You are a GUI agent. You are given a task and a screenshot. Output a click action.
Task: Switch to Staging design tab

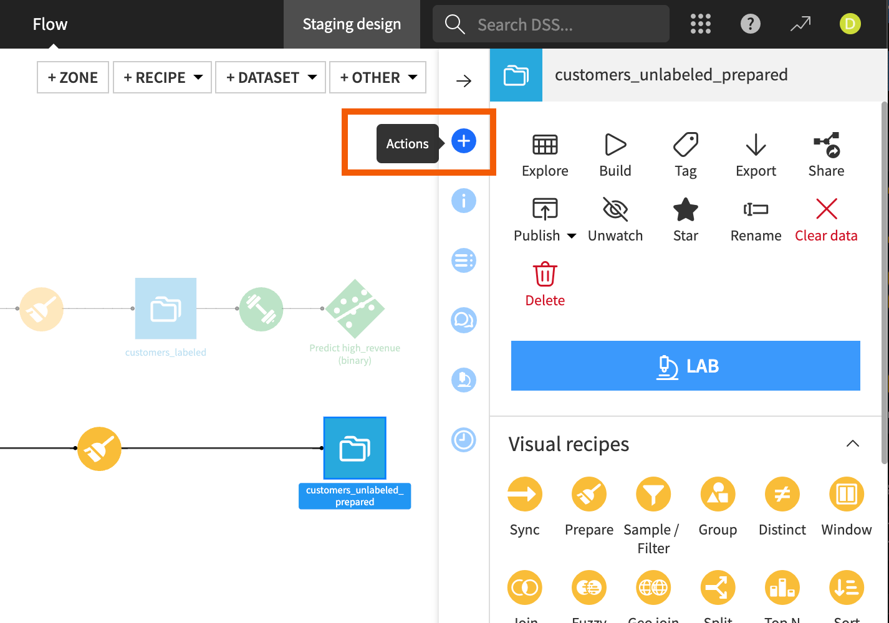tap(352, 24)
